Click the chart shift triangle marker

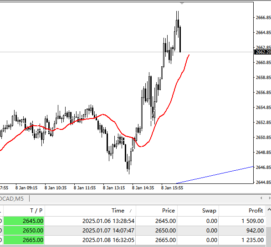pyautogui.click(x=182, y=4)
